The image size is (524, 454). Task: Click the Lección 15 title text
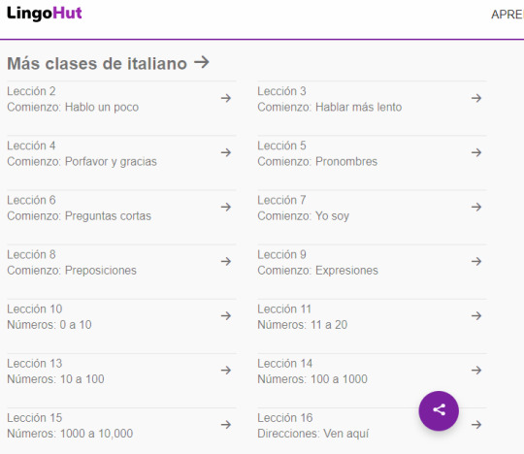34,418
